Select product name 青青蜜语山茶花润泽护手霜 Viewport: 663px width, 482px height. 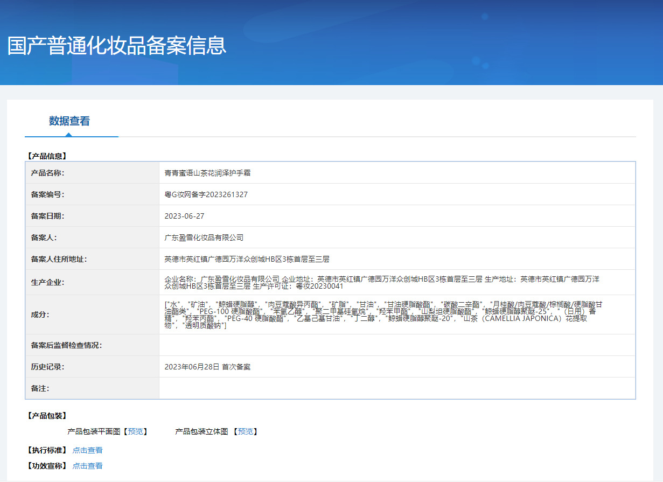pyautogui.click(x=207, y=173)
